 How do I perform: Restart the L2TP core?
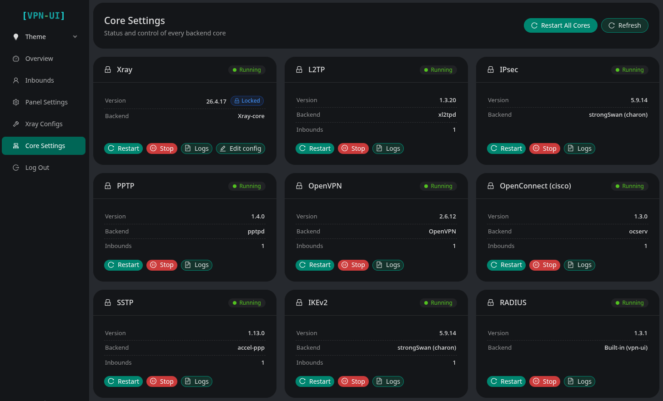(315, 149)
